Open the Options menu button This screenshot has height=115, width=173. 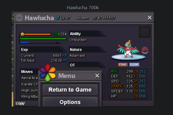(x=70, y=102)
